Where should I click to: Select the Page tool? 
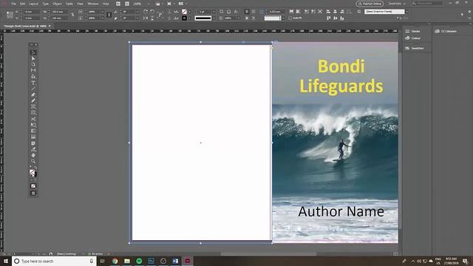[x=33, y=64]
